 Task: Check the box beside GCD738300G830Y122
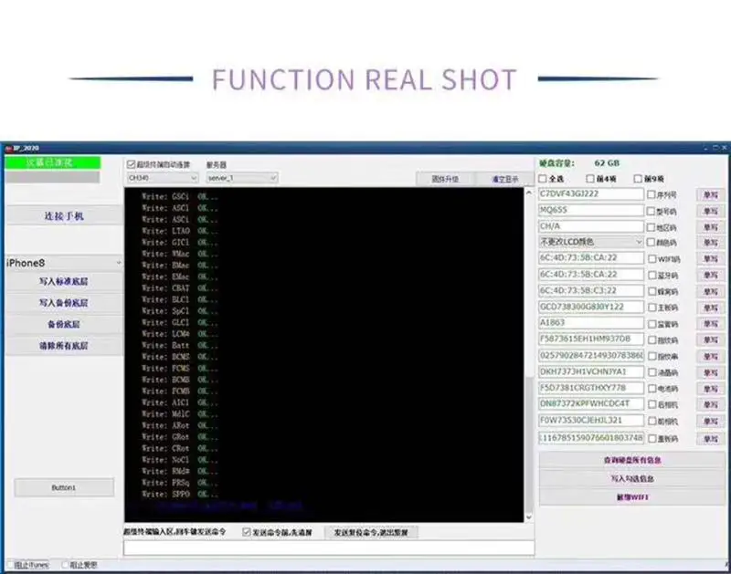click(652, 308)
